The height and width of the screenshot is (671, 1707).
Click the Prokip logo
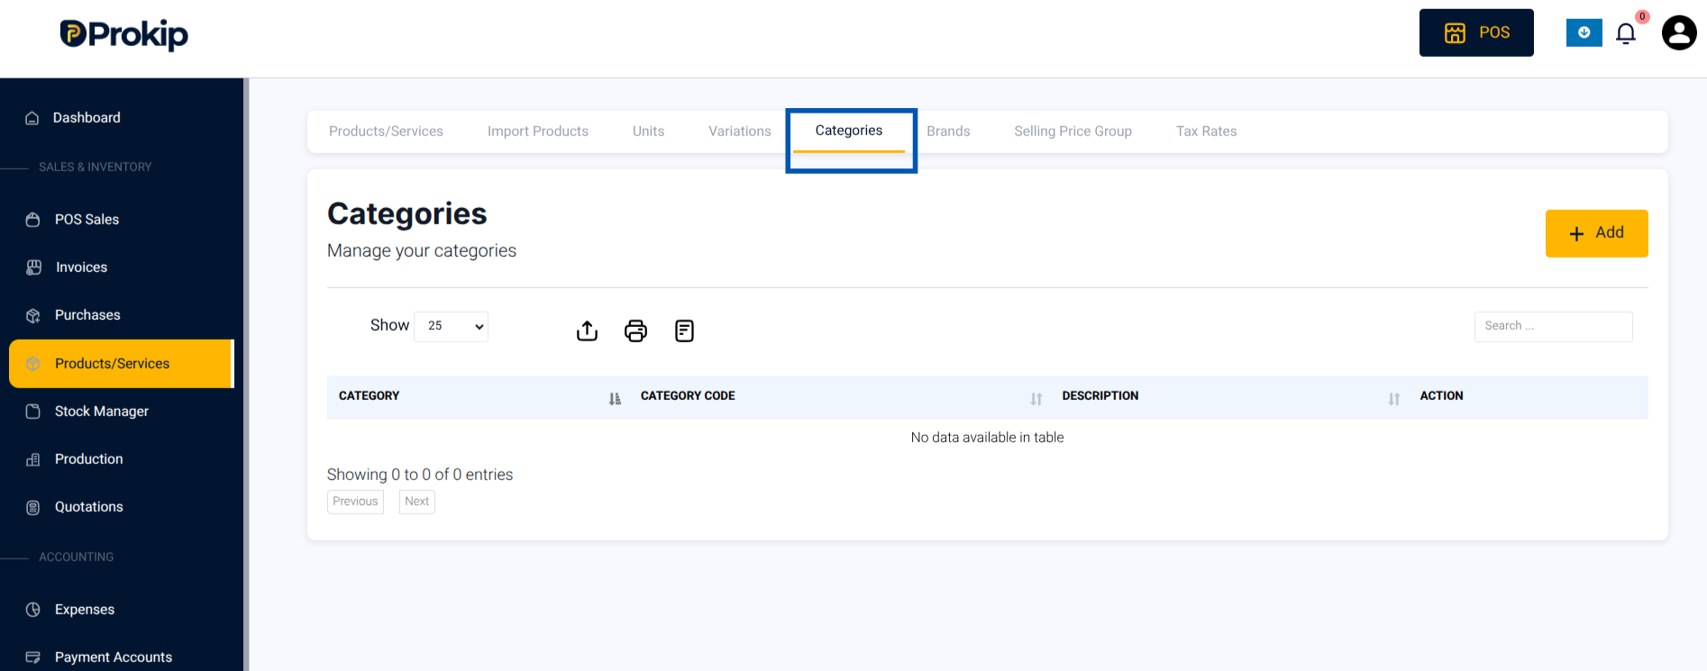(123, 34)
